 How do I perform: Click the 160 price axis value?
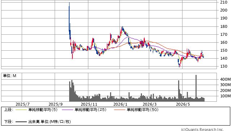coord(224,42)
